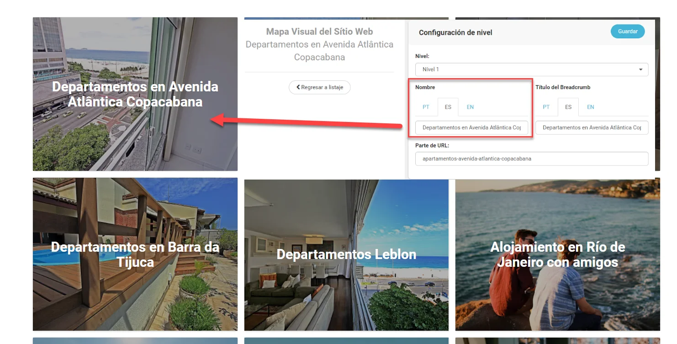Click the Nombre text input field

pyautogui.click(x=471, y=127)
